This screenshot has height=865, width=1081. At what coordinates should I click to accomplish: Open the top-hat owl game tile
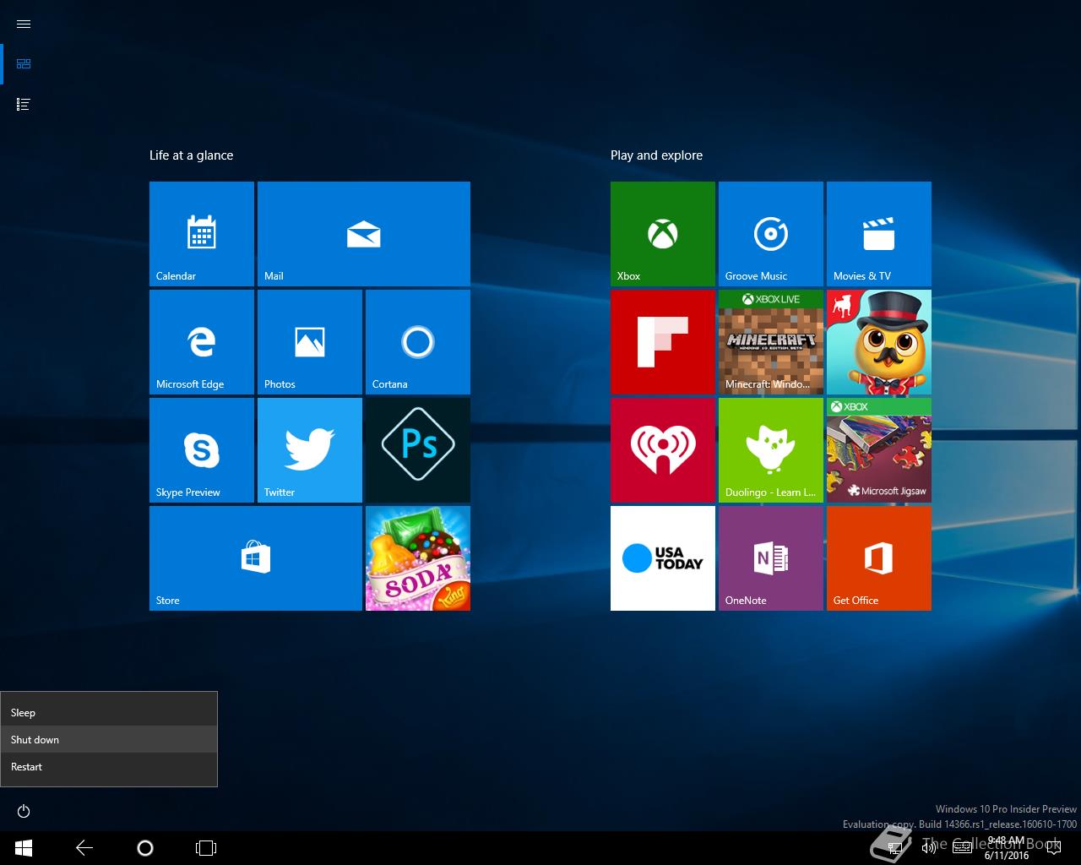(x=879, y=342)
